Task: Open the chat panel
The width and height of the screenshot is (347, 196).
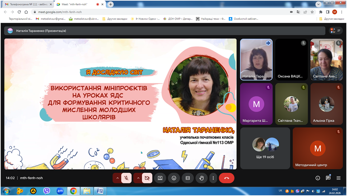Action: (x=328, y=178)
